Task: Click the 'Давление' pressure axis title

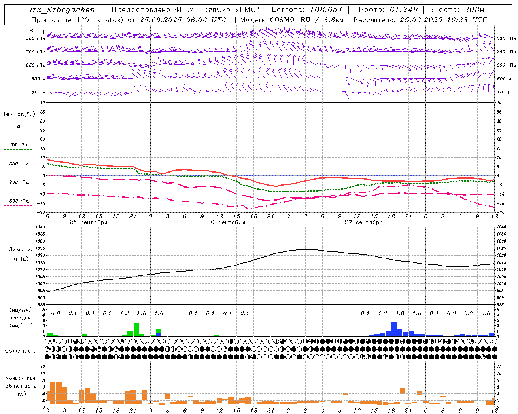Action: point(21,250)
